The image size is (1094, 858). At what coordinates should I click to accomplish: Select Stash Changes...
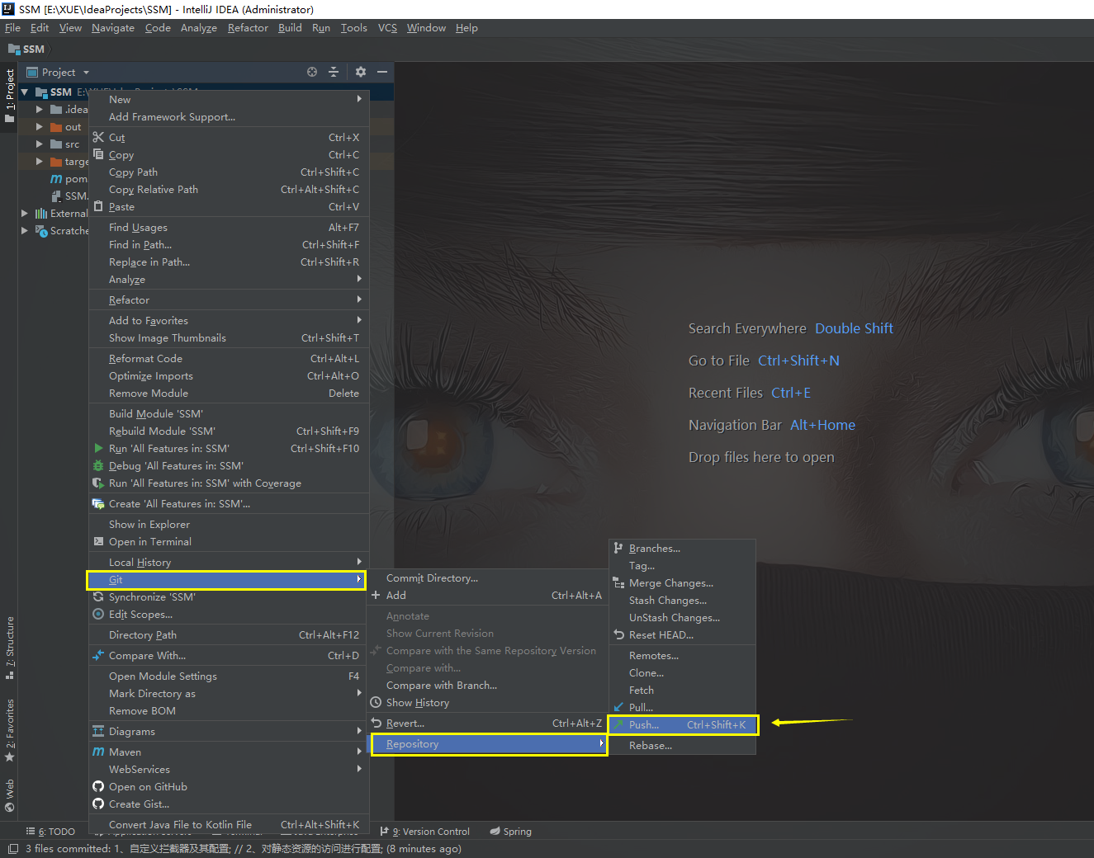(x=683, y=600)
